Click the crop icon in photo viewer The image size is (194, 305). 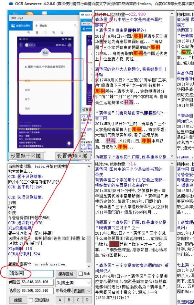coord(62,33)
